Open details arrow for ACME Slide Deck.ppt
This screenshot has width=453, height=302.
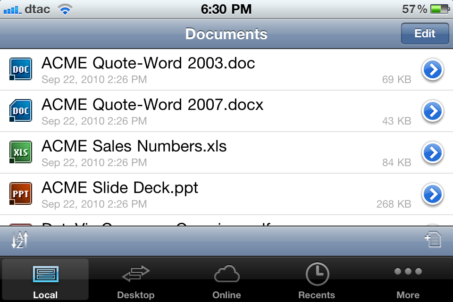click(433, 194)
